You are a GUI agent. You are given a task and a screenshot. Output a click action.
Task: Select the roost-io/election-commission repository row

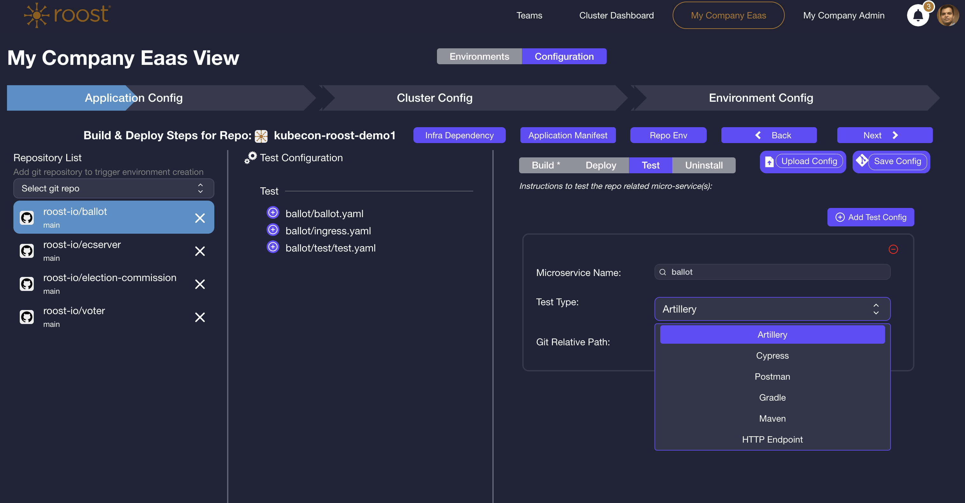[114, 284]
